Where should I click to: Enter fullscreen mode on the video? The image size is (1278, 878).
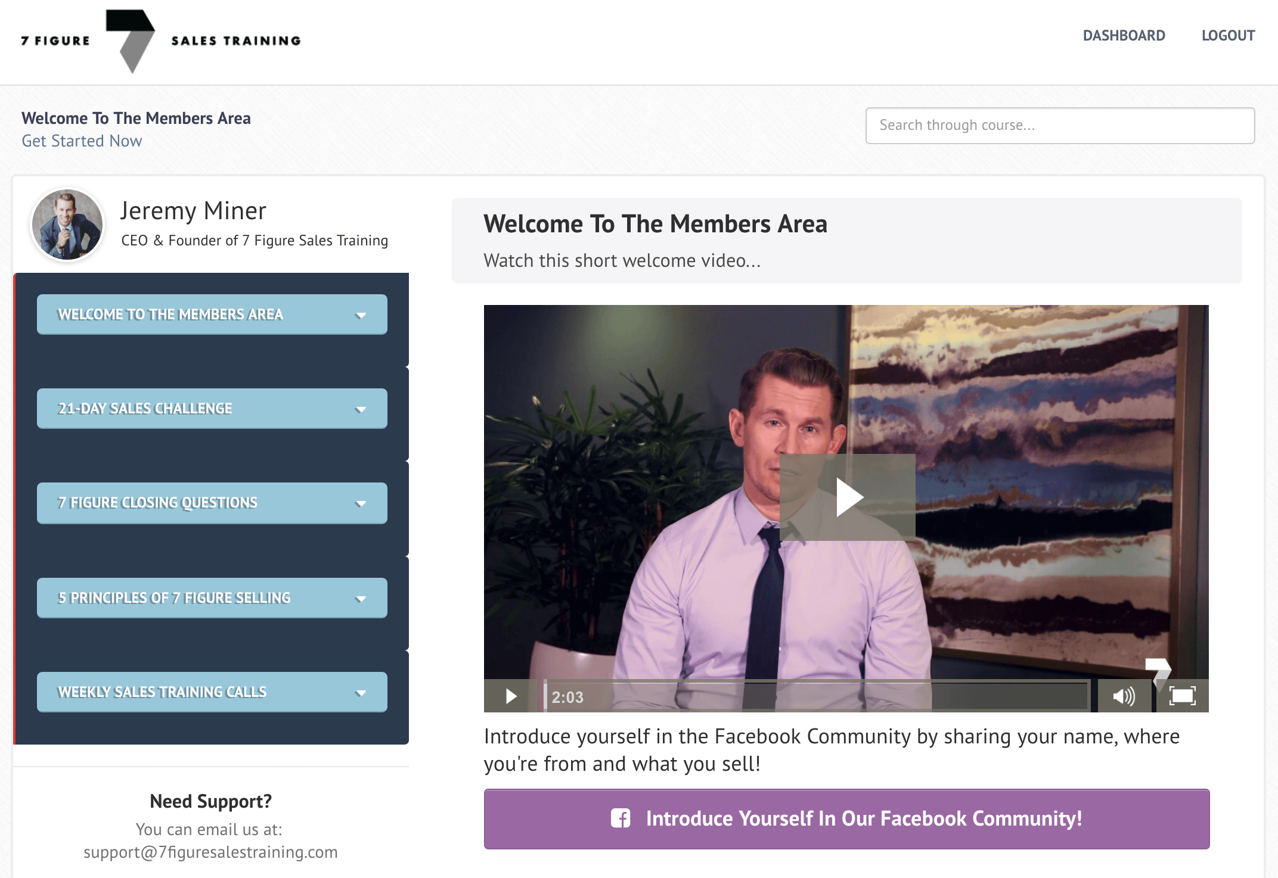(x=1182, y=696)
